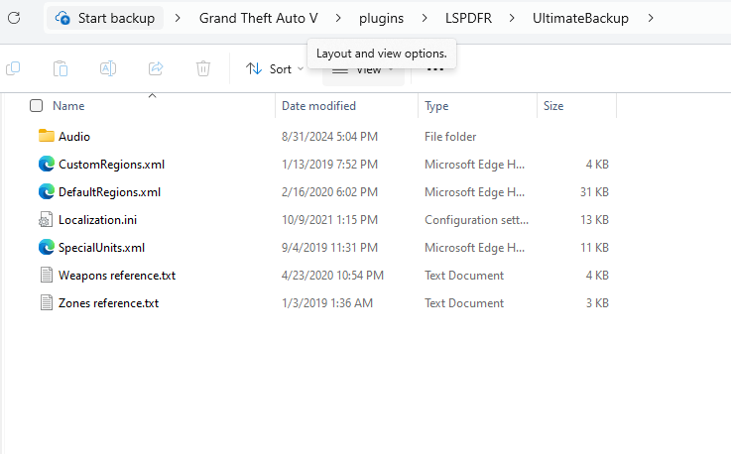Open the Sort dropdown menu
Image resolution: width=731 pixels, height=454 pixels.
[275, 68]
